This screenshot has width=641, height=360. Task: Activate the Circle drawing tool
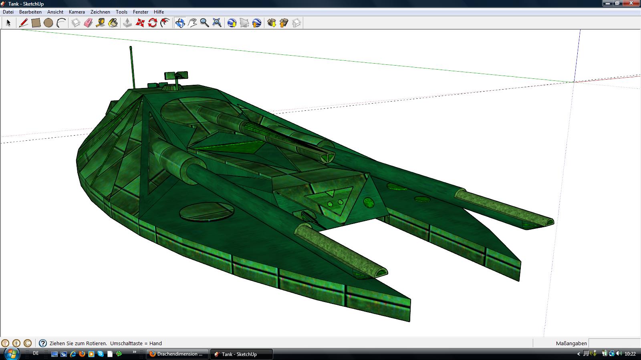tap(48, 23)
